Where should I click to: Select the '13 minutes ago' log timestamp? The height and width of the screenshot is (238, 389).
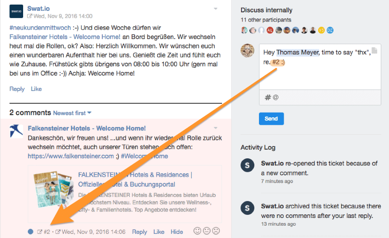[x=279, y=224]
